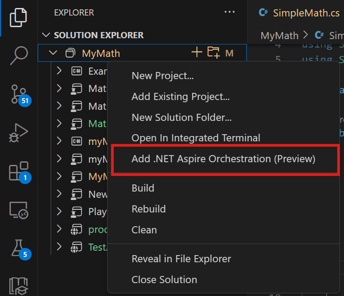Select New Solution Folder... option
Screen dimensions: 344x296
(x=224, y=118)
